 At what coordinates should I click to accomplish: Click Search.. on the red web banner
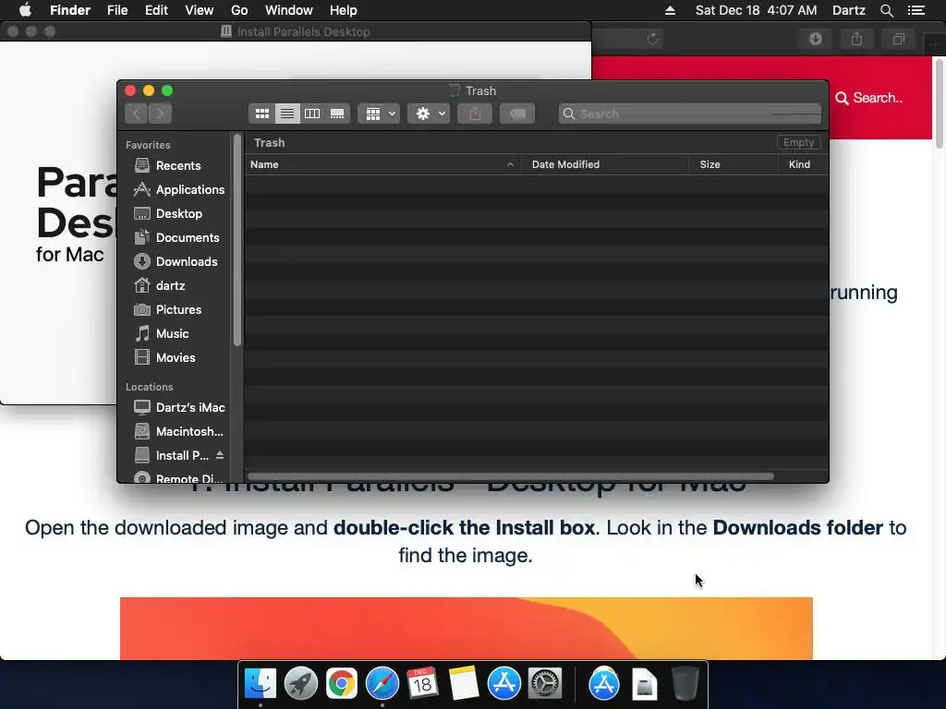coord(869,98)
